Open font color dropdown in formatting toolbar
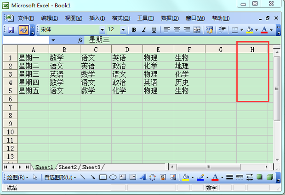The width and height of the screenshot is (285, 195). coord(271,30)
